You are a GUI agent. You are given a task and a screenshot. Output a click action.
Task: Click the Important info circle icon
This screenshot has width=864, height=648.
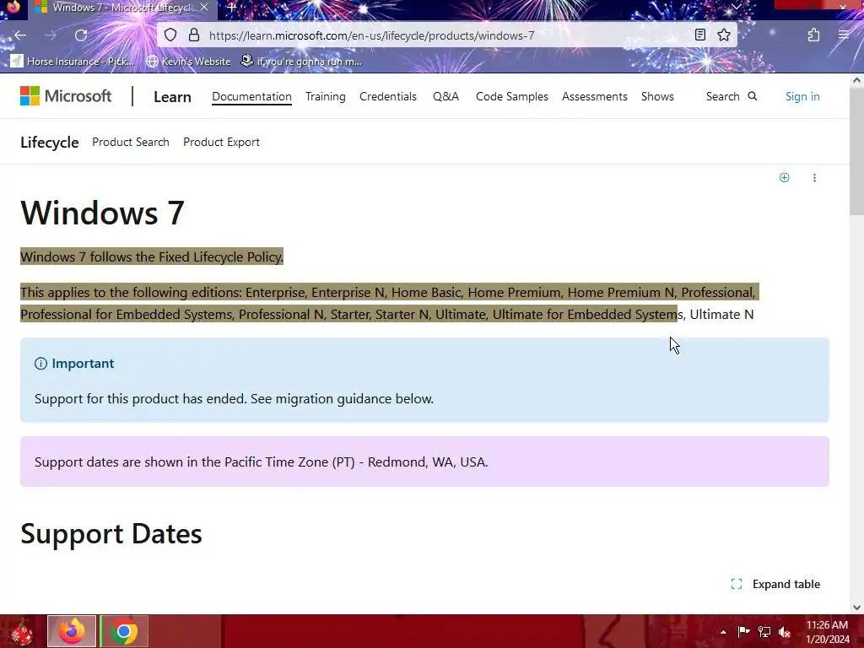[x=40, y=364]
